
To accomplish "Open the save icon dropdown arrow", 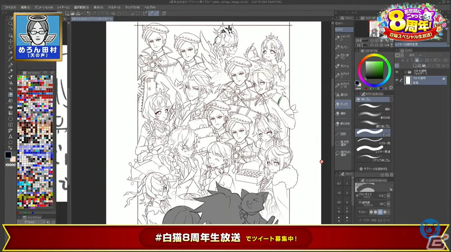I will coord(83,13).
